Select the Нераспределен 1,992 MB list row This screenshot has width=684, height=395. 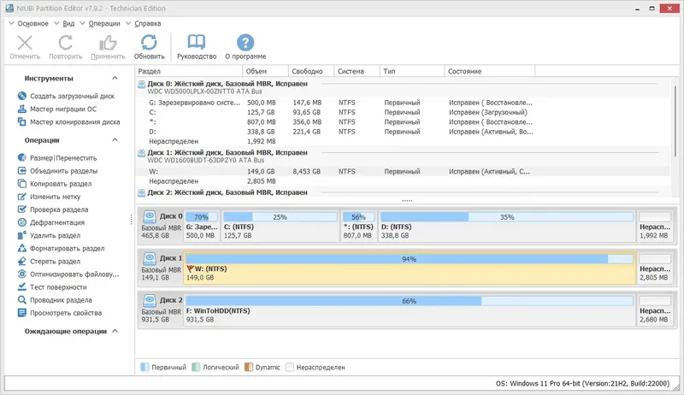[x=404, y=141]
